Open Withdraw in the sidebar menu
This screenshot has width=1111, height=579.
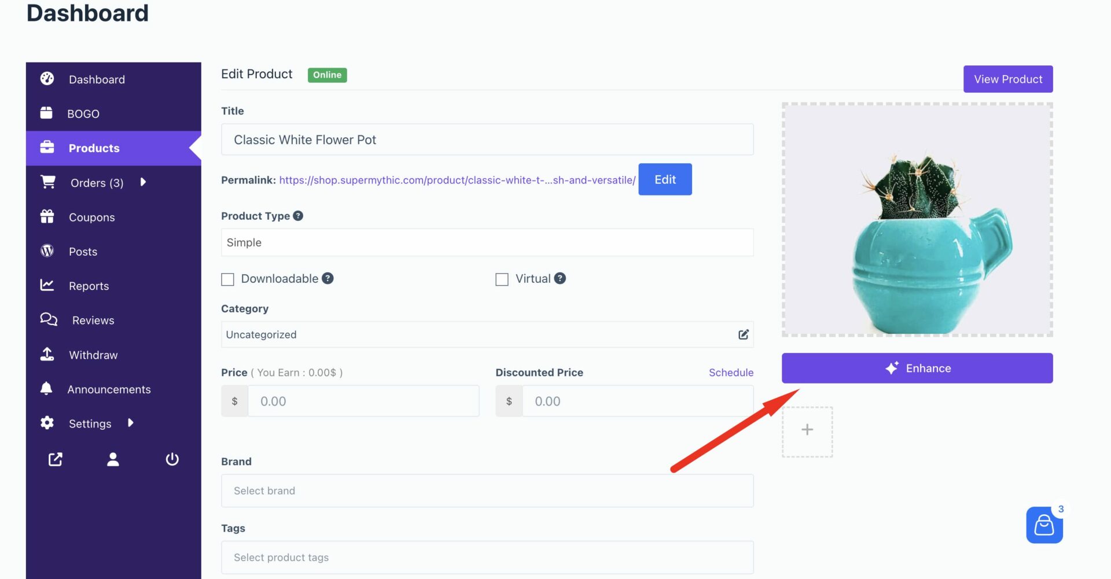[x=93, y=355]
